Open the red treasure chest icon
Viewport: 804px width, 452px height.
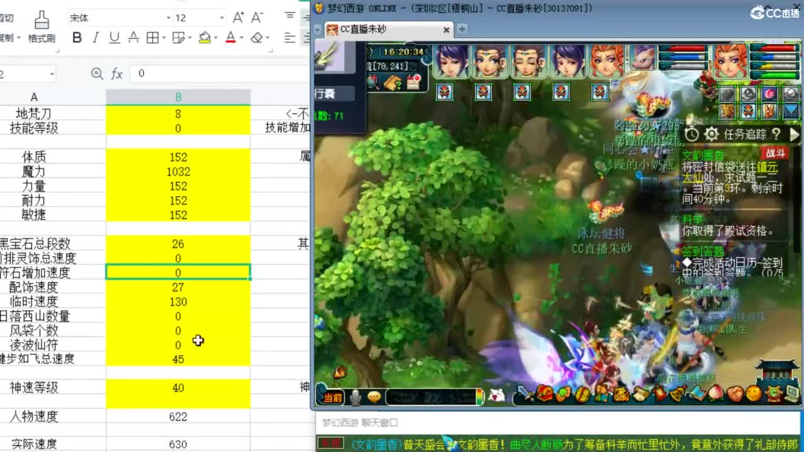pyautogui.click(x=544, y=394)
